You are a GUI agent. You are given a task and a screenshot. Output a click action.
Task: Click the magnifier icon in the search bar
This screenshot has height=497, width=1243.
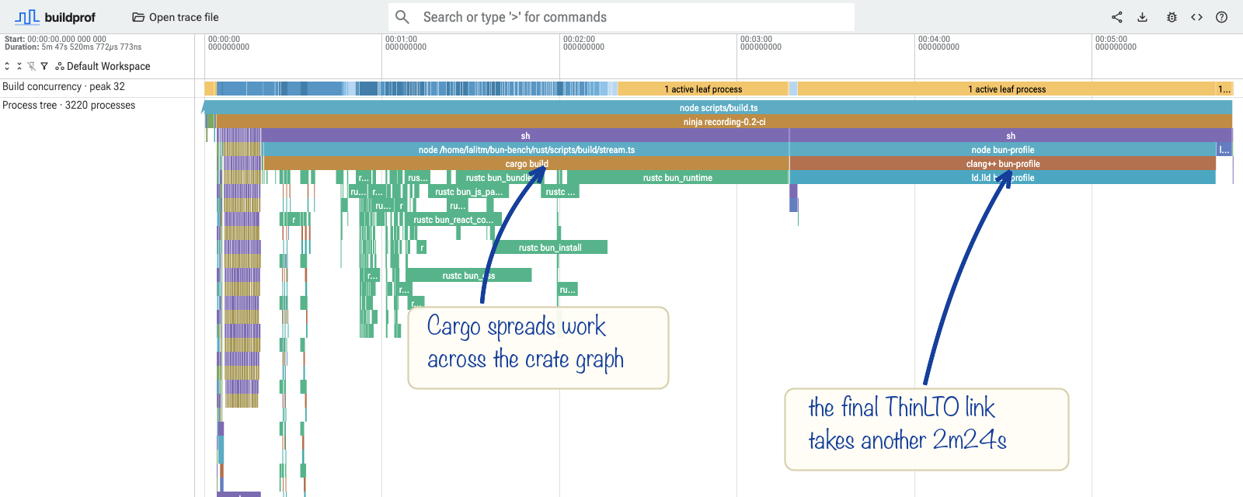[402, 17]
